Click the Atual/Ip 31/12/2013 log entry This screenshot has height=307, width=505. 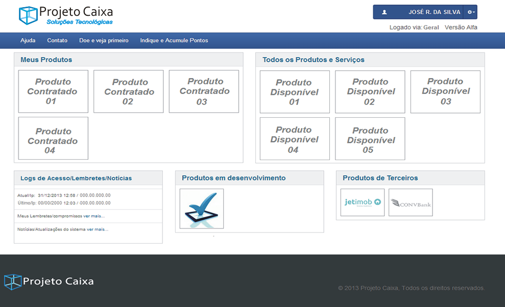(x=64, y=195)
